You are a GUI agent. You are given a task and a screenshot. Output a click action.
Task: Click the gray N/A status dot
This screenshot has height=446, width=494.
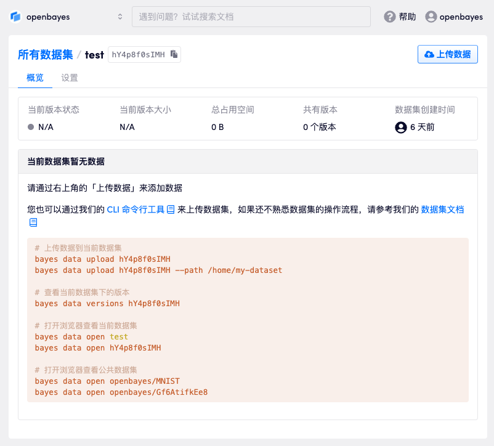(31, 127)
